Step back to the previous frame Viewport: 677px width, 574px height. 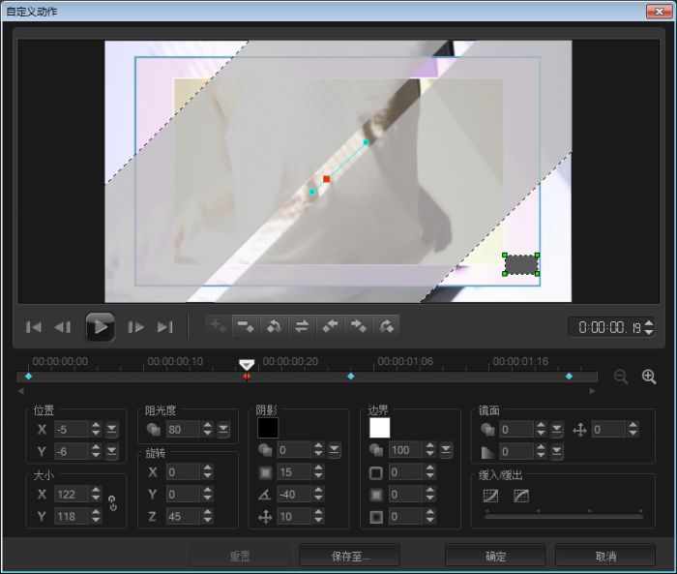click(63, 327)
